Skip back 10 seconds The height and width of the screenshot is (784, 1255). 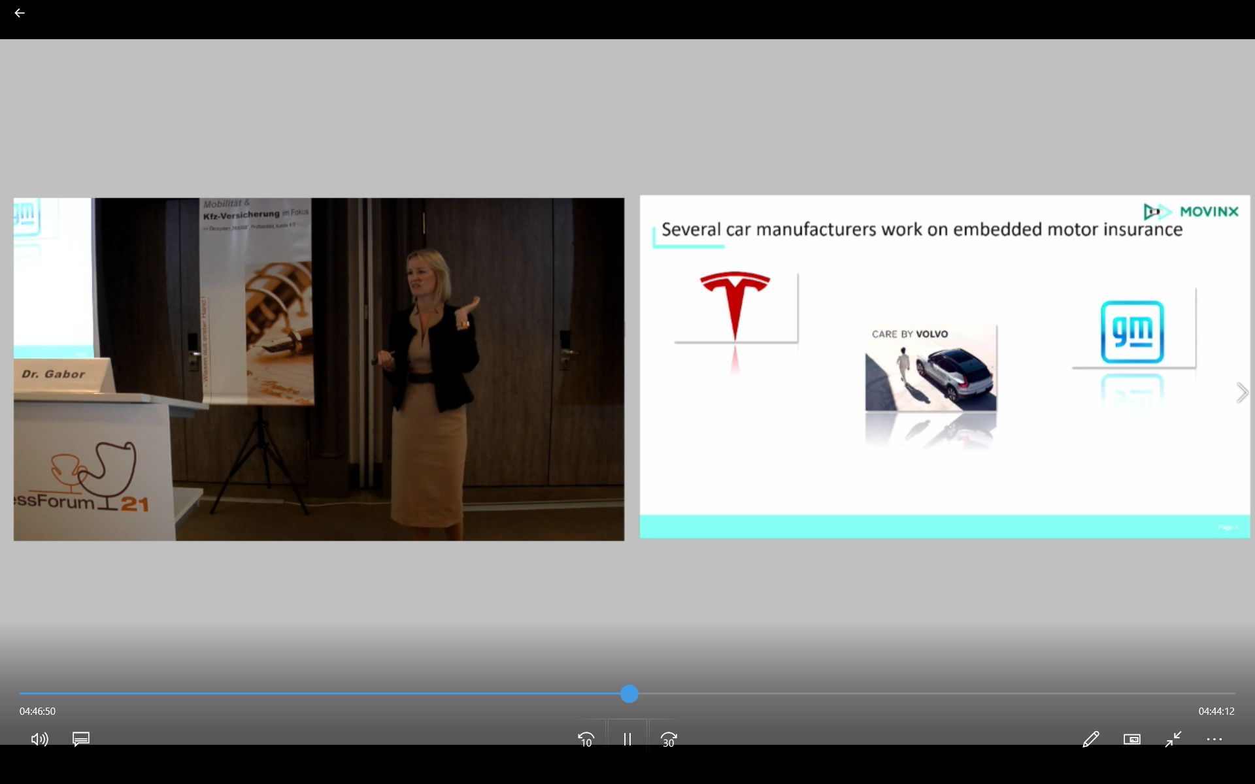click(586, 739)
